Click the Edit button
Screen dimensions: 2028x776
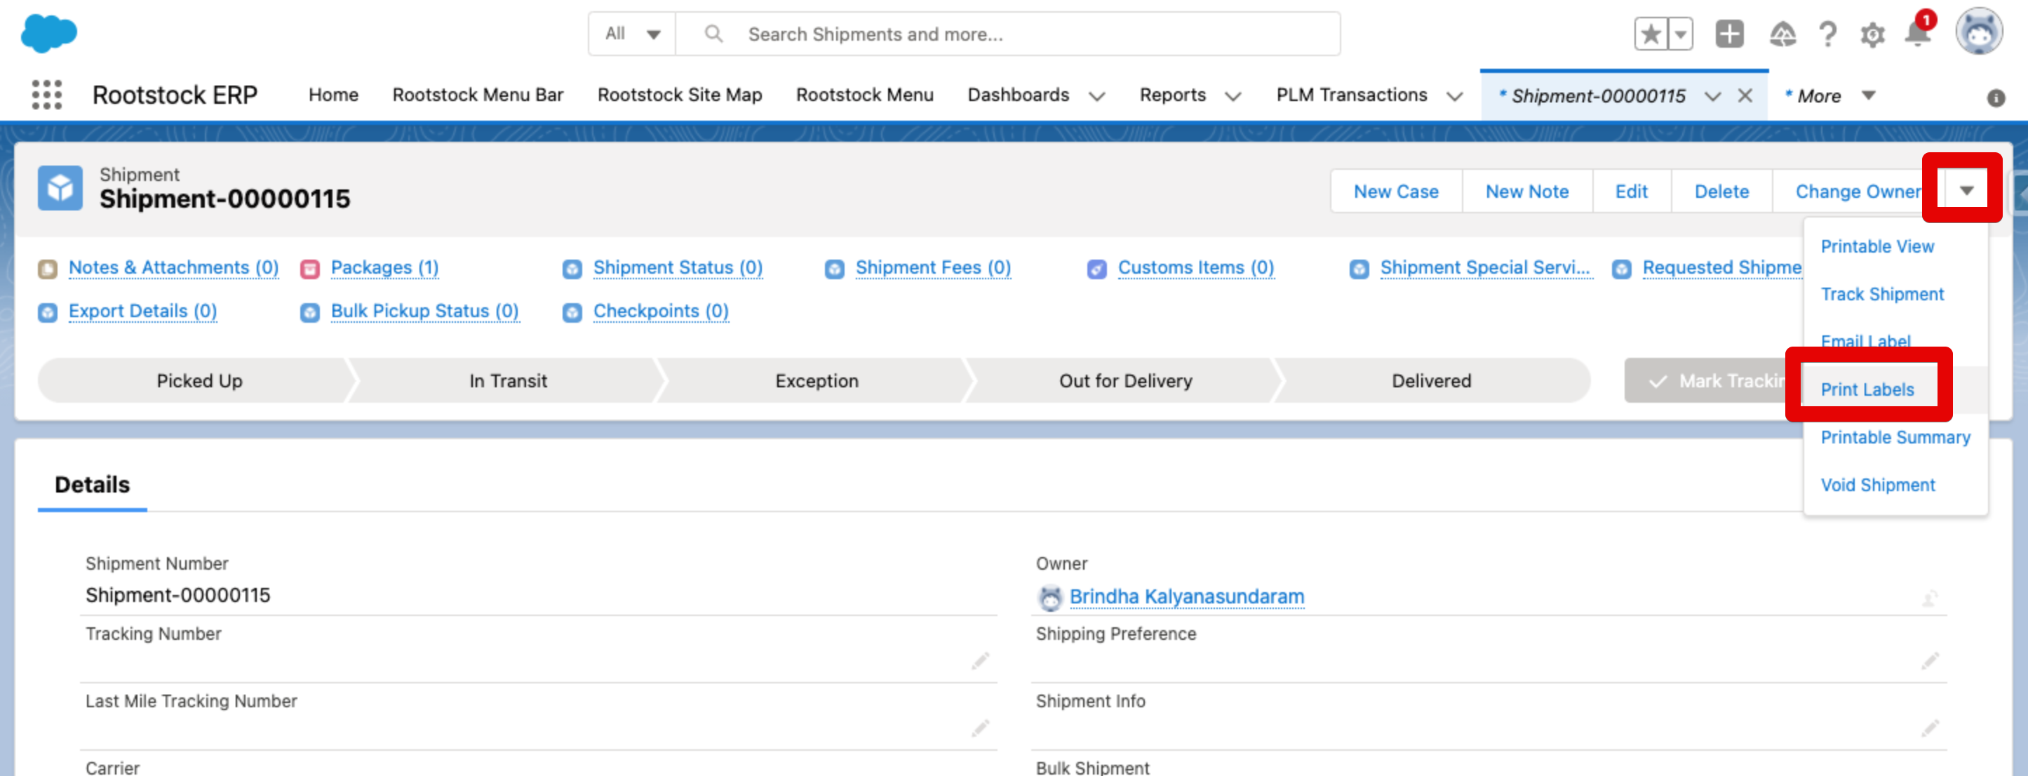pos(1631,192)
